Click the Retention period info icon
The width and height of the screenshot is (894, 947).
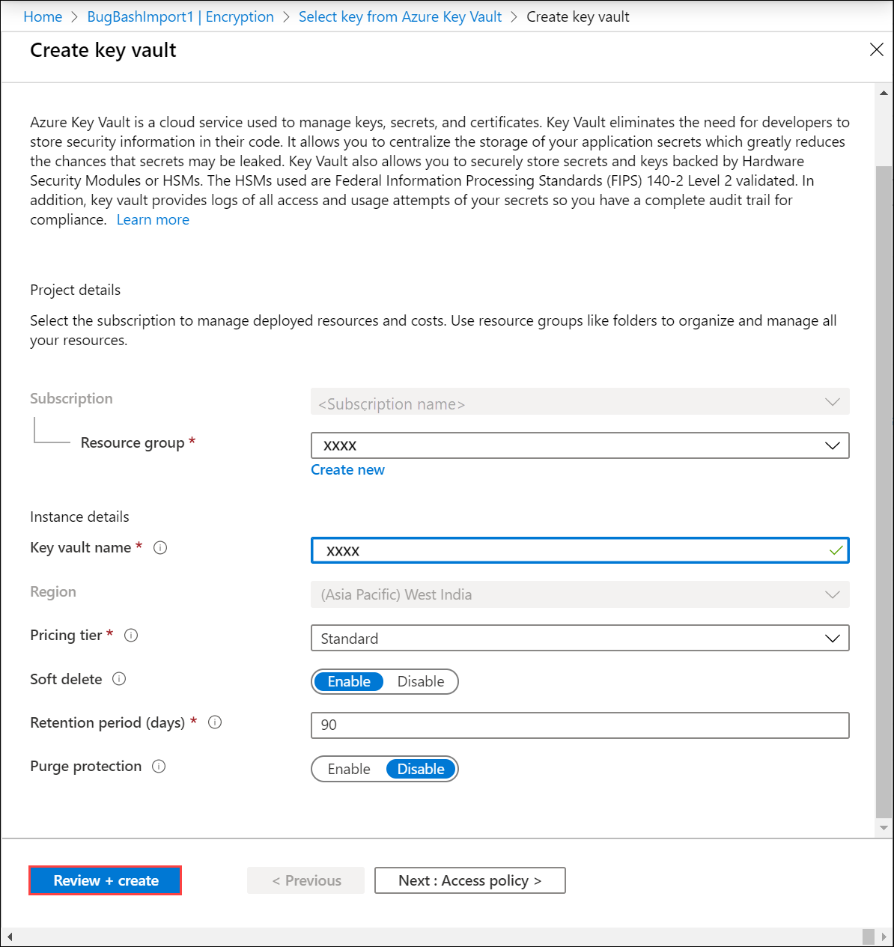pyautogui.click(x=215, y=722)
